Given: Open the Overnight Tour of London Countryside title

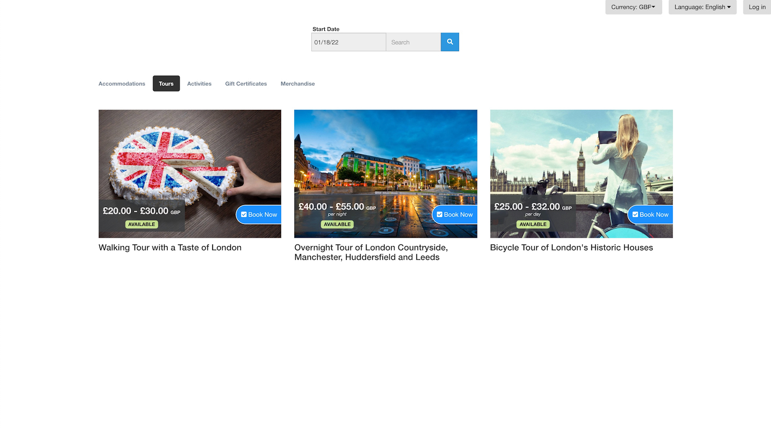Looking at the screenshot, I should (x=371, y=253).
